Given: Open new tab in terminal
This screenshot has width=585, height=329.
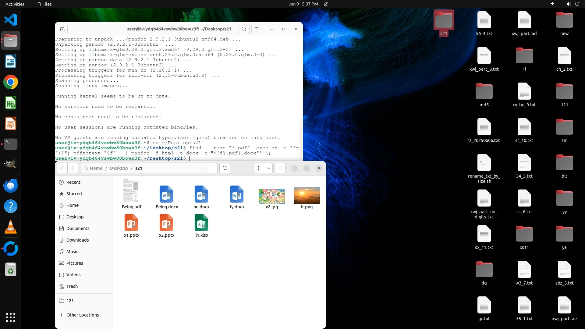Looking at the screenshot, I should (62, 29).
